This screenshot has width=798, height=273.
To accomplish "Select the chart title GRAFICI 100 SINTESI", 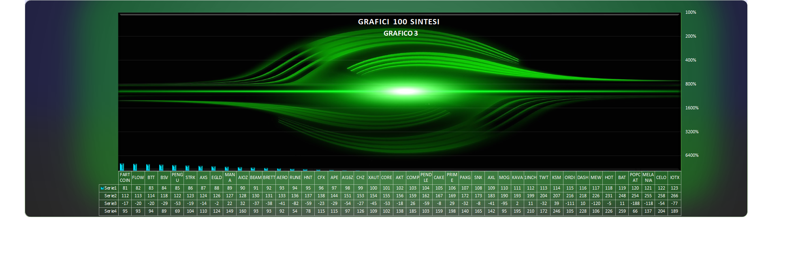I will [399, 22].
